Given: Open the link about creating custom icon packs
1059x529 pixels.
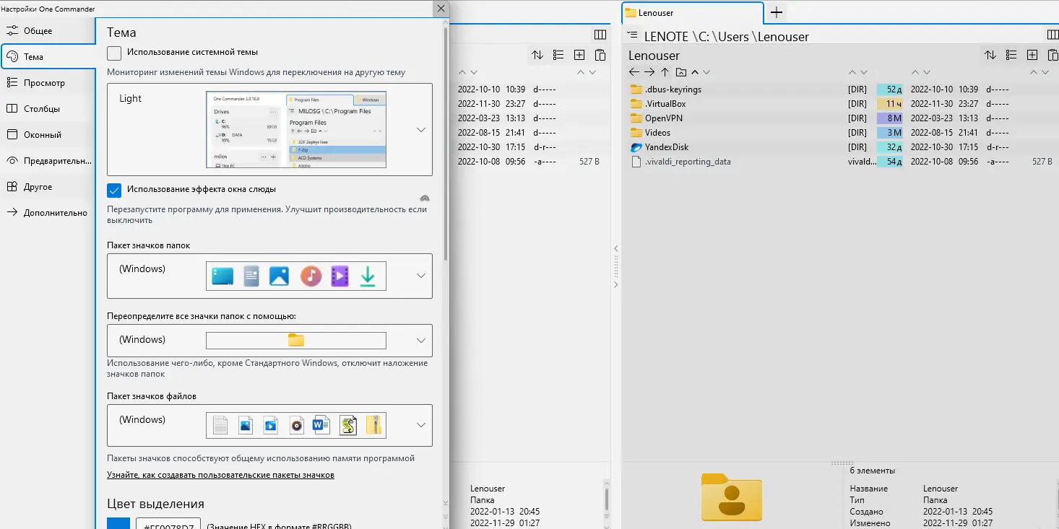Looking at the screenshot, I should click(x=220, y=475).
